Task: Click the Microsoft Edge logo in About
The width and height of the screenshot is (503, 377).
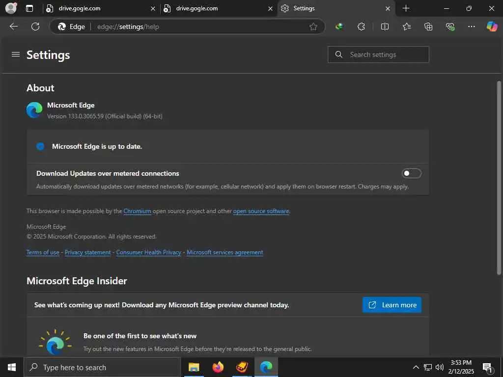Action: point(34,110)
